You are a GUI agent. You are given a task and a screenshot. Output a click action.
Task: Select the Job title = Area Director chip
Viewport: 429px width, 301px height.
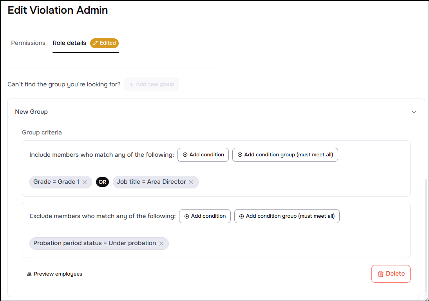151,182
